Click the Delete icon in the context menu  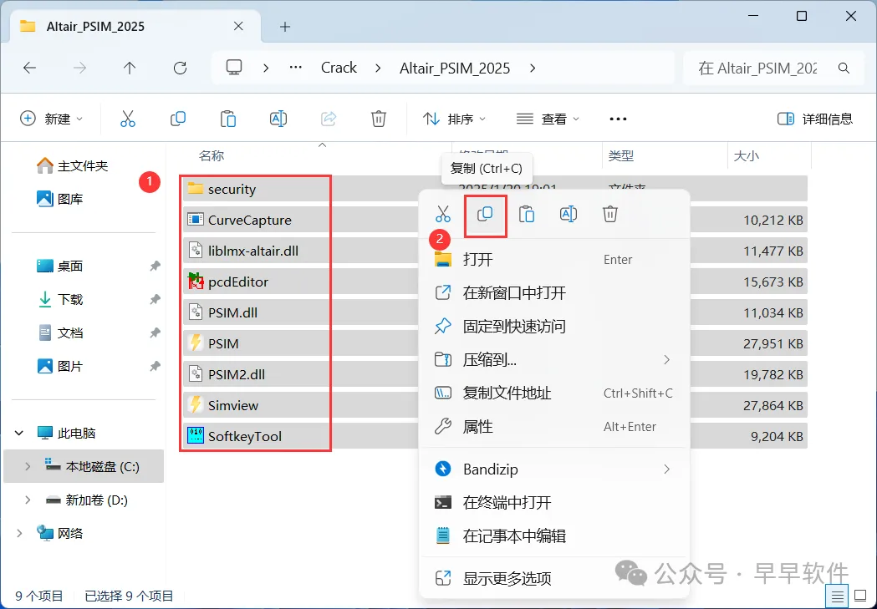coord(610,214)
